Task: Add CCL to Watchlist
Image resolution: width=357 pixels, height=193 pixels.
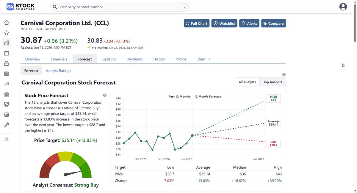Action: (224, 23)
